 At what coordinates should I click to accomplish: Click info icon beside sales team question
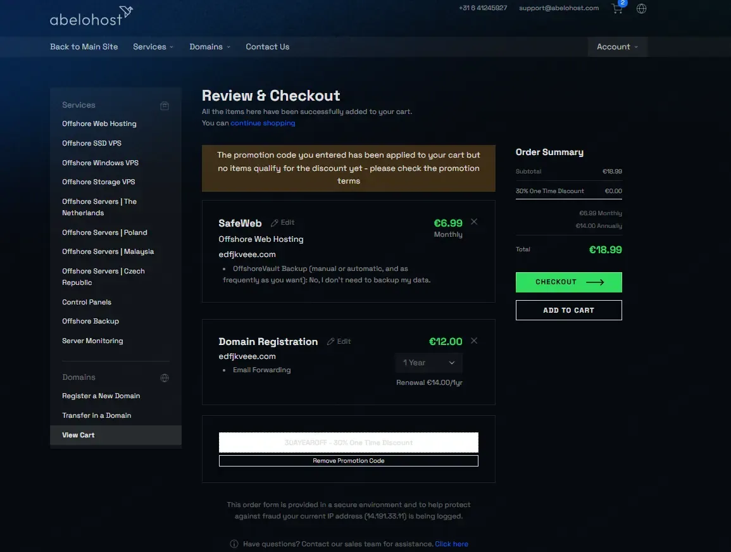tap(234, 544)
